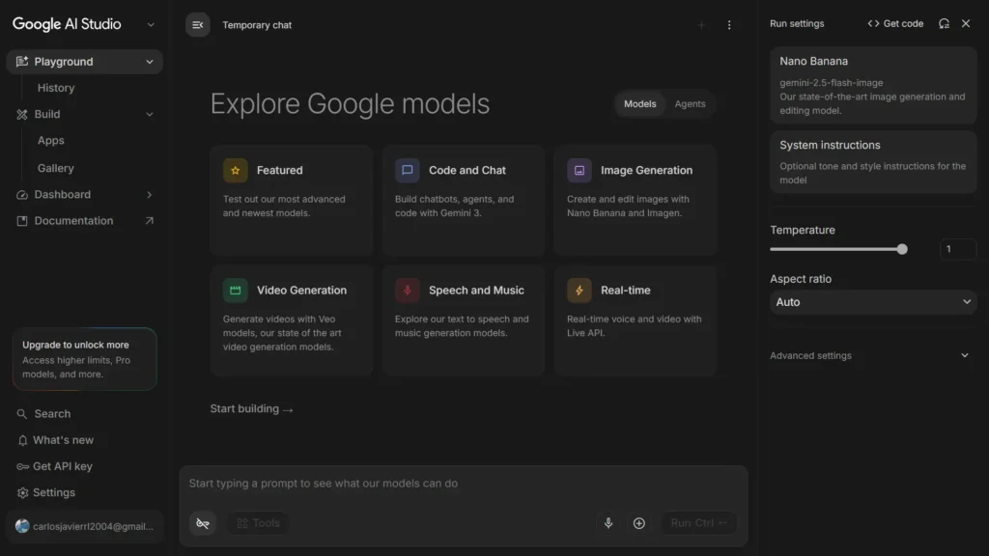The width and height of the screenshot is (989, 556).
Task: Click the Run Ctrl button
Action: 699,523
